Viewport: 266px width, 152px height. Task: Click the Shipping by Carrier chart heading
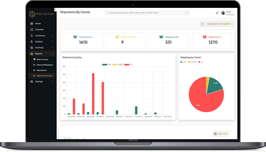pos(191,57)
